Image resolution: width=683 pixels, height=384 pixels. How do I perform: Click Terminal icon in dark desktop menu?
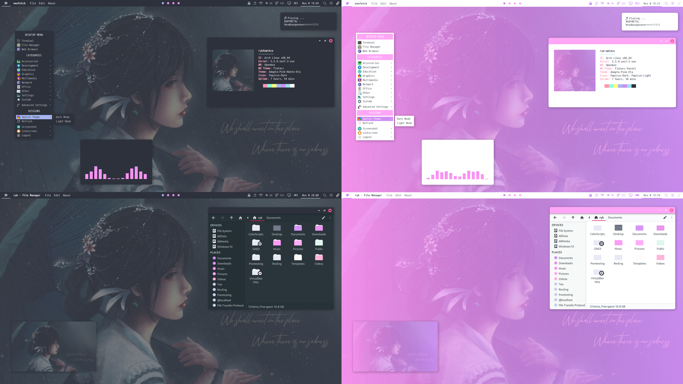point(18,41)
